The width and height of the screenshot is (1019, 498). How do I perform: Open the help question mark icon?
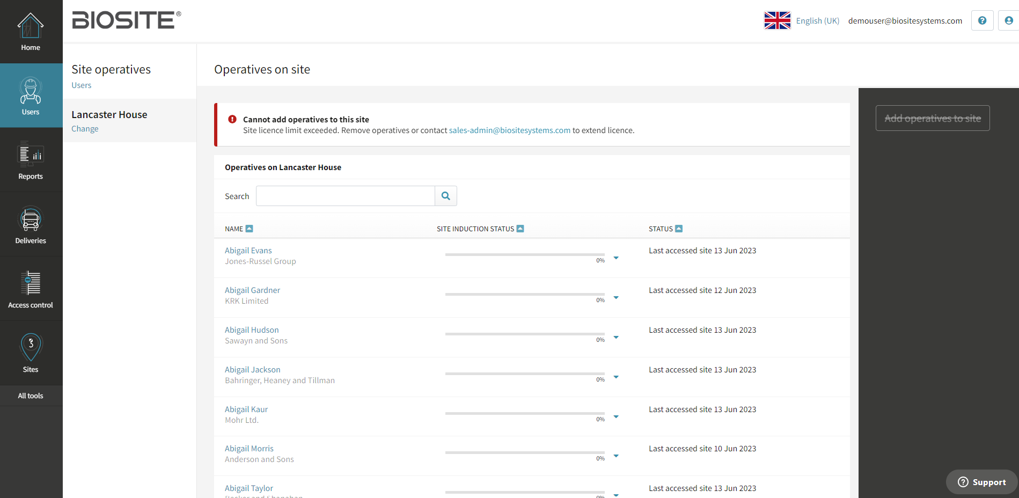[982, 20]
